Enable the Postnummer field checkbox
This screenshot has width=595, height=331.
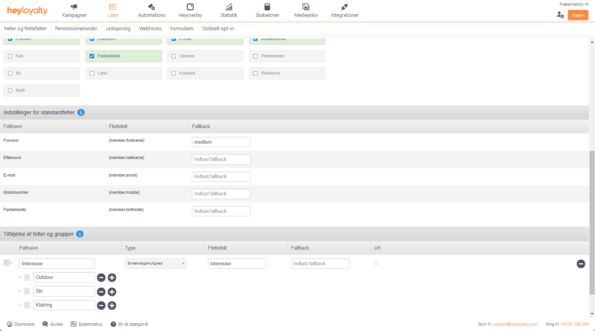point(255,56)
